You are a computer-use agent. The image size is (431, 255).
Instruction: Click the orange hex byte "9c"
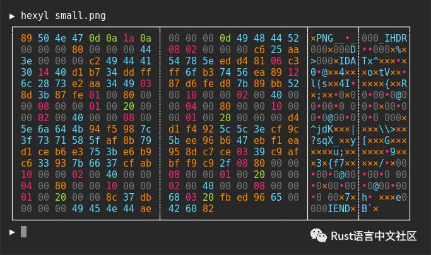[x=293, y=129]
